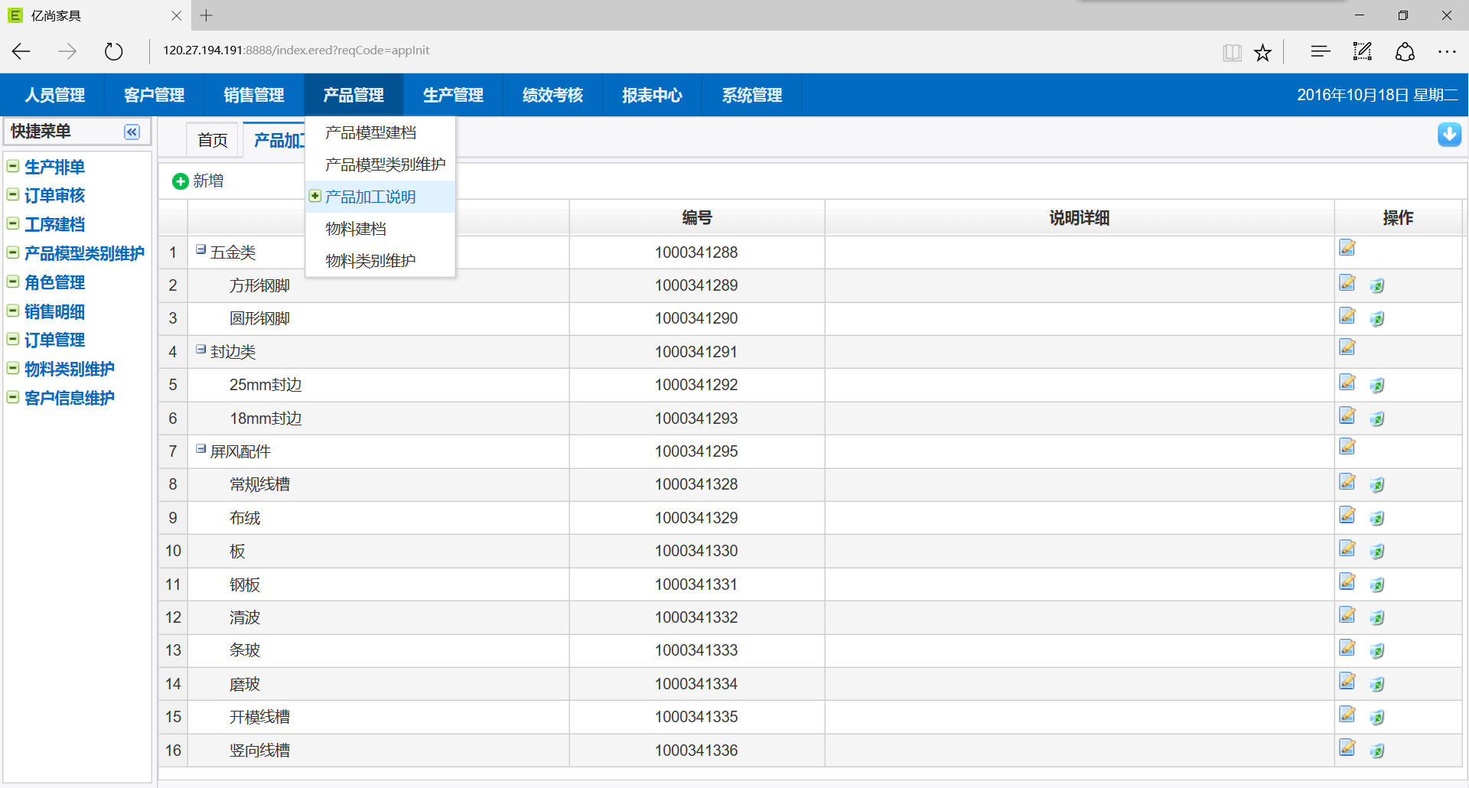Click the edit icon for 五金类 row
Viewport: 1469px width, 788px height.
coord(1347,248)
